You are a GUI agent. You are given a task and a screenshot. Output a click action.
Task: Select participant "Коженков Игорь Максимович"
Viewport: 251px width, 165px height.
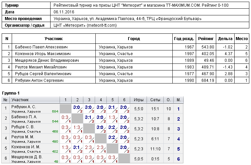(43, 54)
